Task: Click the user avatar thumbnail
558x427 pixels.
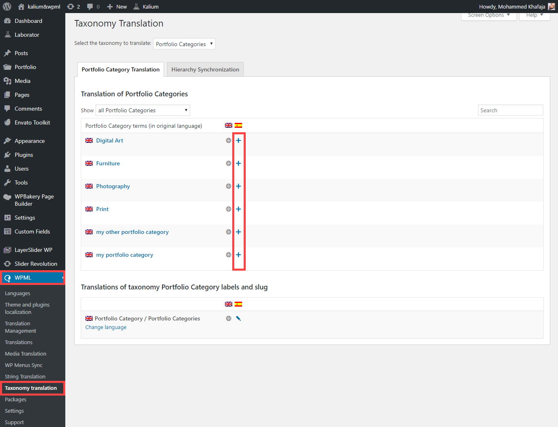Action: (551, 7)
